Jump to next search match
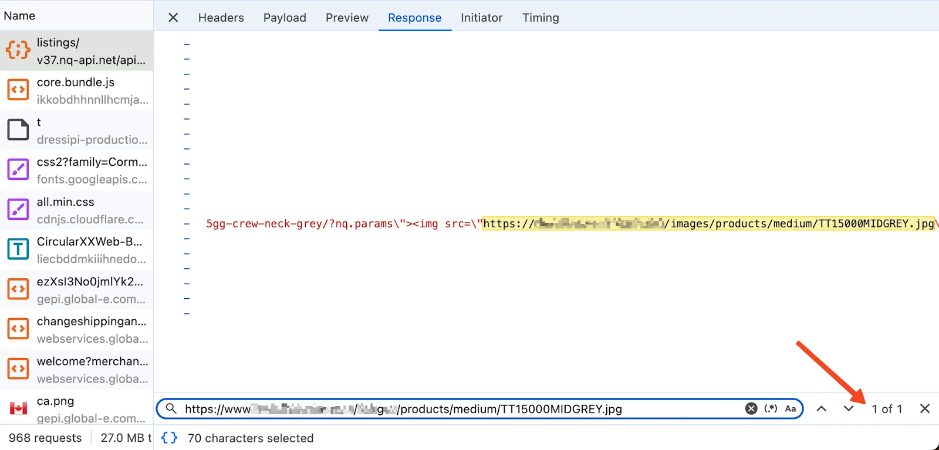This screenshot has width=939, height=450. click(x=849, y=408)
